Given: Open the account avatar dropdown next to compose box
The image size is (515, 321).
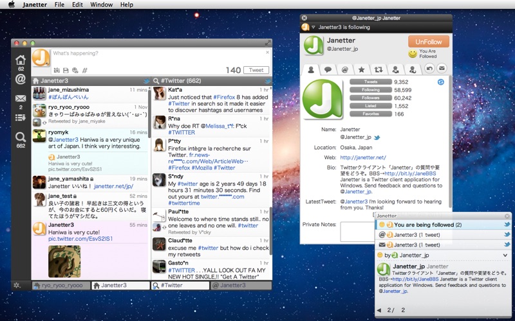Looking at the screenshot, I should pyautogui.click(x=41, y=57).
